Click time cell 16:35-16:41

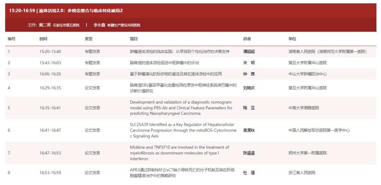point(50,108)
